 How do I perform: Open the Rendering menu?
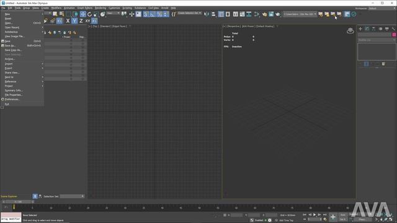pyautogui.click(x=100, y=8)
